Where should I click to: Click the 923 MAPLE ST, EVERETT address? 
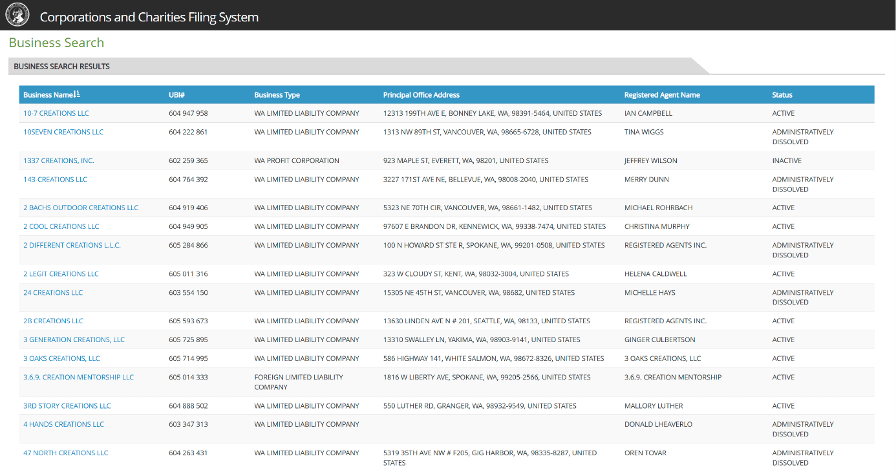(x=465, y=160)
